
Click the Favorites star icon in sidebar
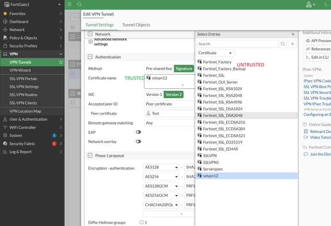click(5, 14)
